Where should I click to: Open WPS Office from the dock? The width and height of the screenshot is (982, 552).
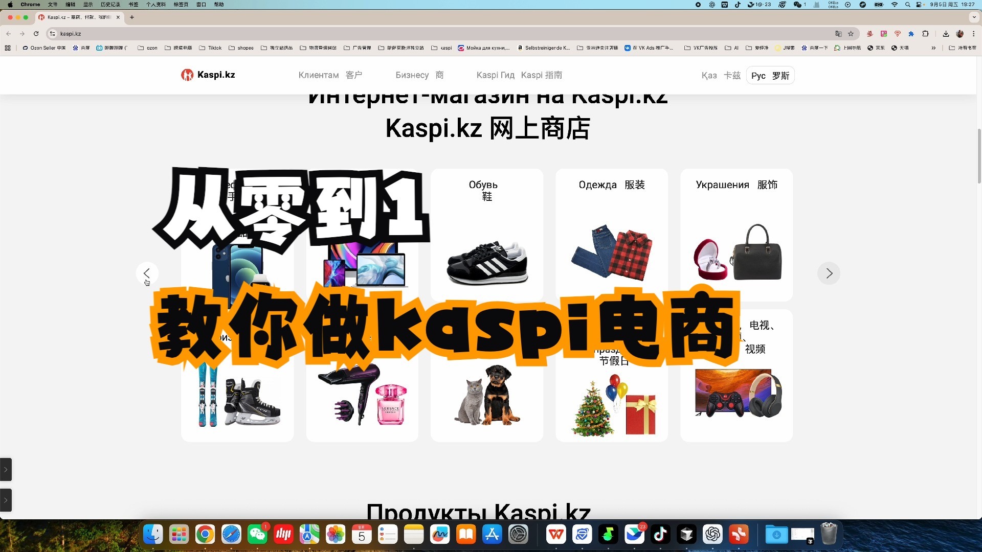[x=556, y=535]
